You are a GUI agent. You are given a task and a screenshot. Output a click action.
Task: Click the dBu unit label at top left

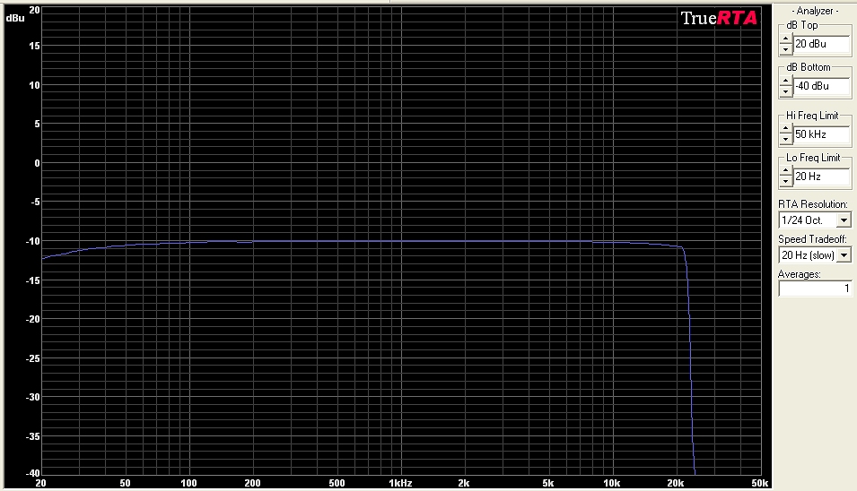click(x=15, y=18)
